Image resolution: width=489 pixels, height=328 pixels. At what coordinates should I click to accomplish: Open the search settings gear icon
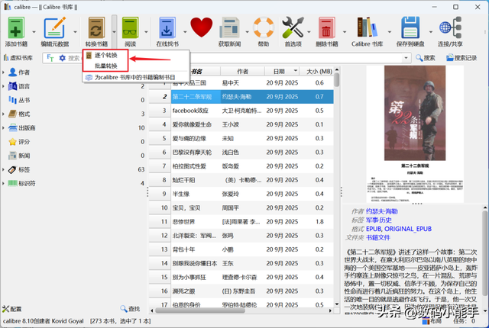[63, 58]
